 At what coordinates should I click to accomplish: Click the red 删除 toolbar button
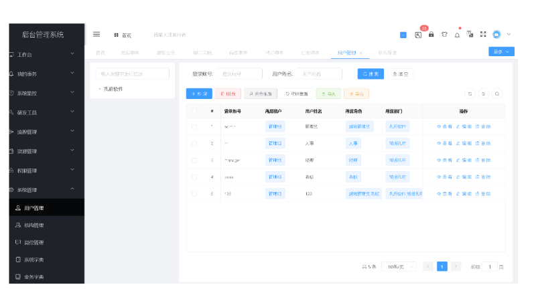point(228,94)
